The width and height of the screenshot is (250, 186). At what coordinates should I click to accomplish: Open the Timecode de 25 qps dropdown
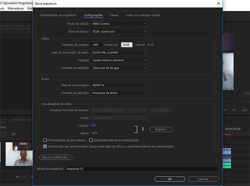[x=119, y=68]
